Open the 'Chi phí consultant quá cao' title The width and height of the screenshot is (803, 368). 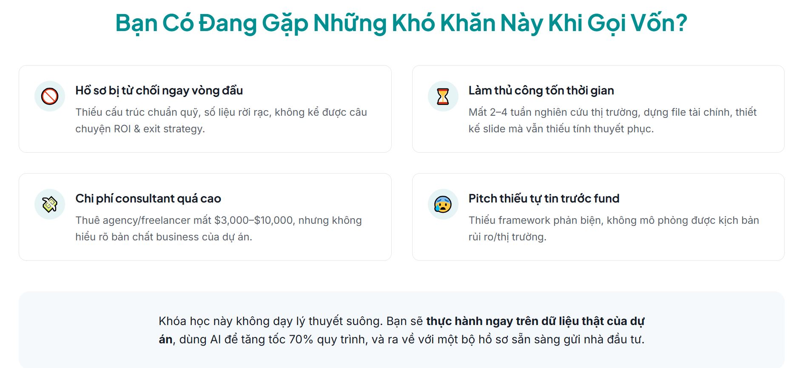(x=148, y=199)
